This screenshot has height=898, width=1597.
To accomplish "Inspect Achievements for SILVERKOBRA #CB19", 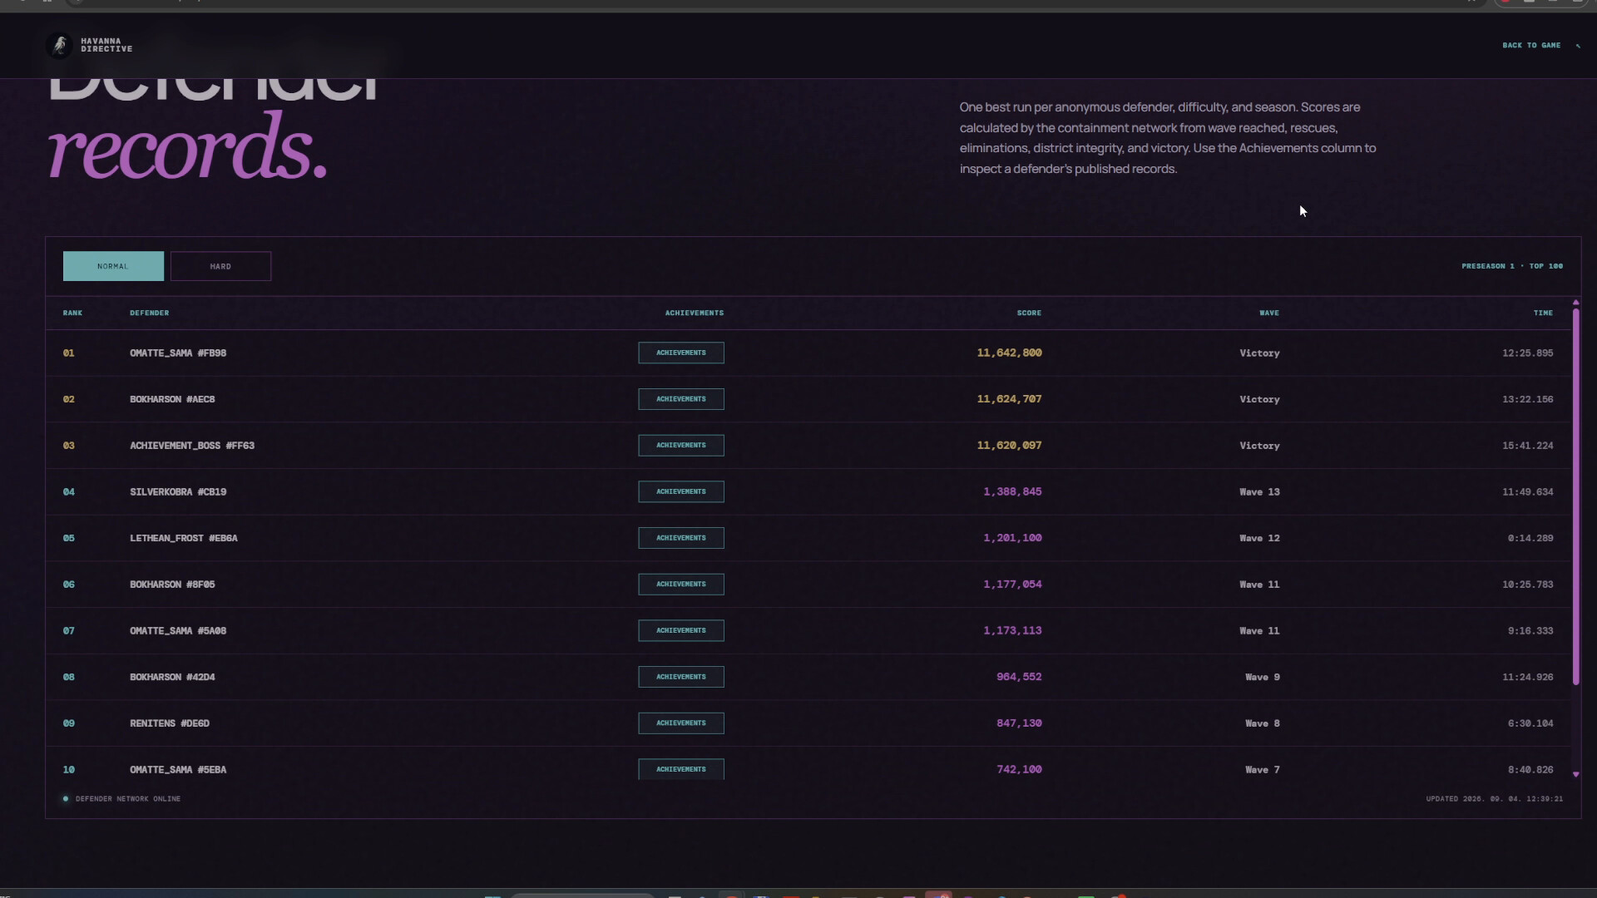I will pyautogui.click(x=681, y=491).
